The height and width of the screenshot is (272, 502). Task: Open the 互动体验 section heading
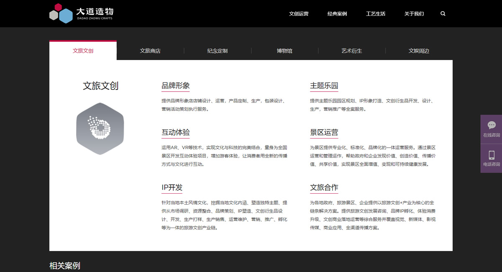(176, 133)
